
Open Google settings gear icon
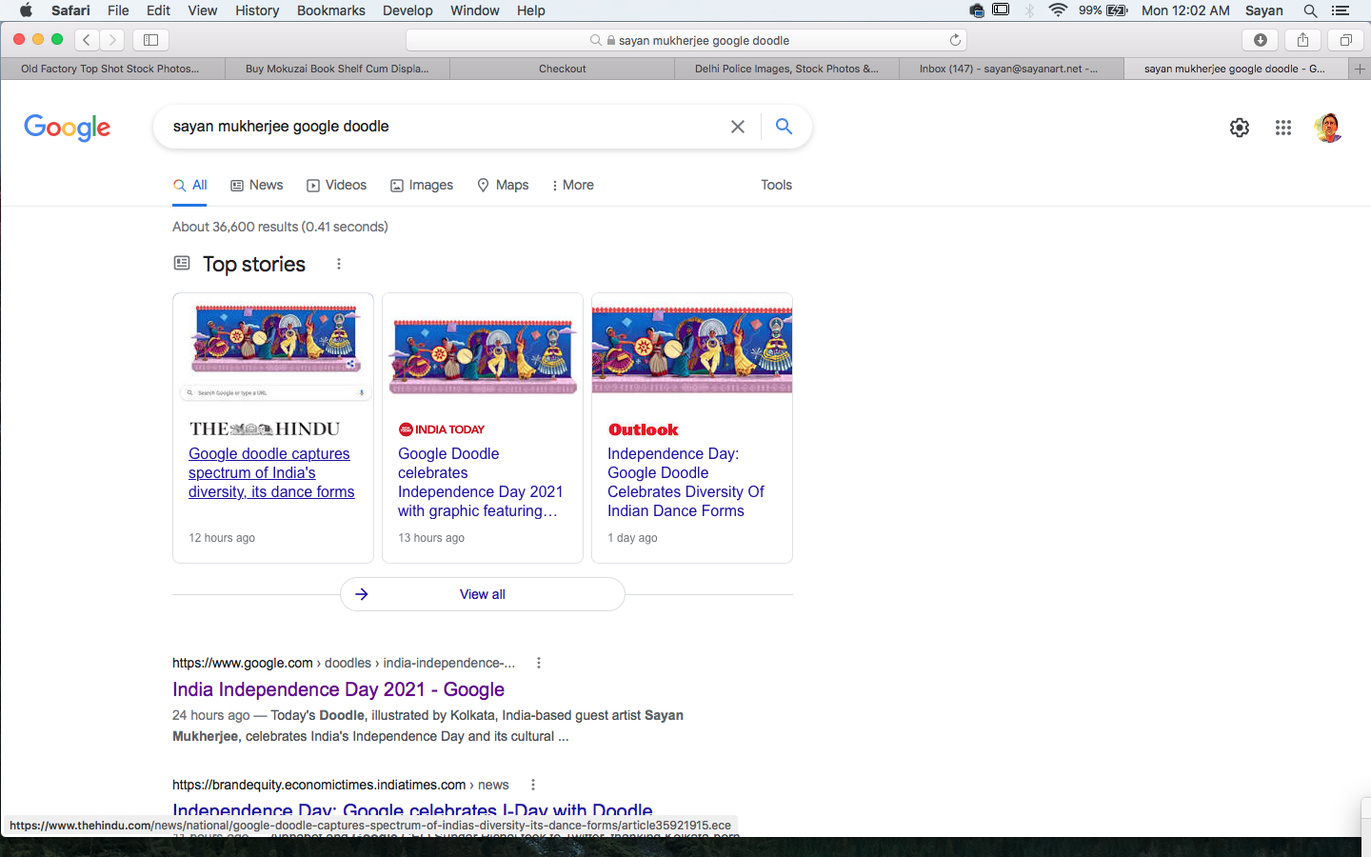pos(1239,128)
